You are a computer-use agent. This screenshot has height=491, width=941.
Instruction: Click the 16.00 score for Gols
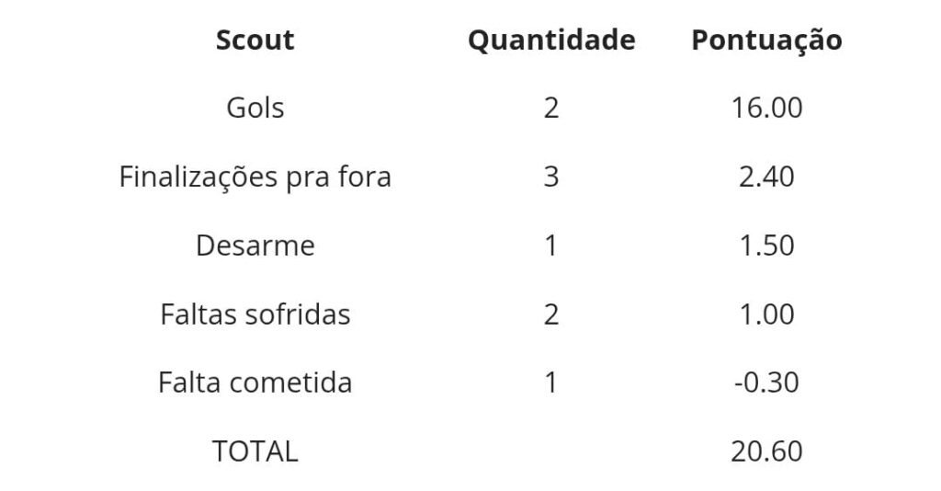click(x=766, y=108)
